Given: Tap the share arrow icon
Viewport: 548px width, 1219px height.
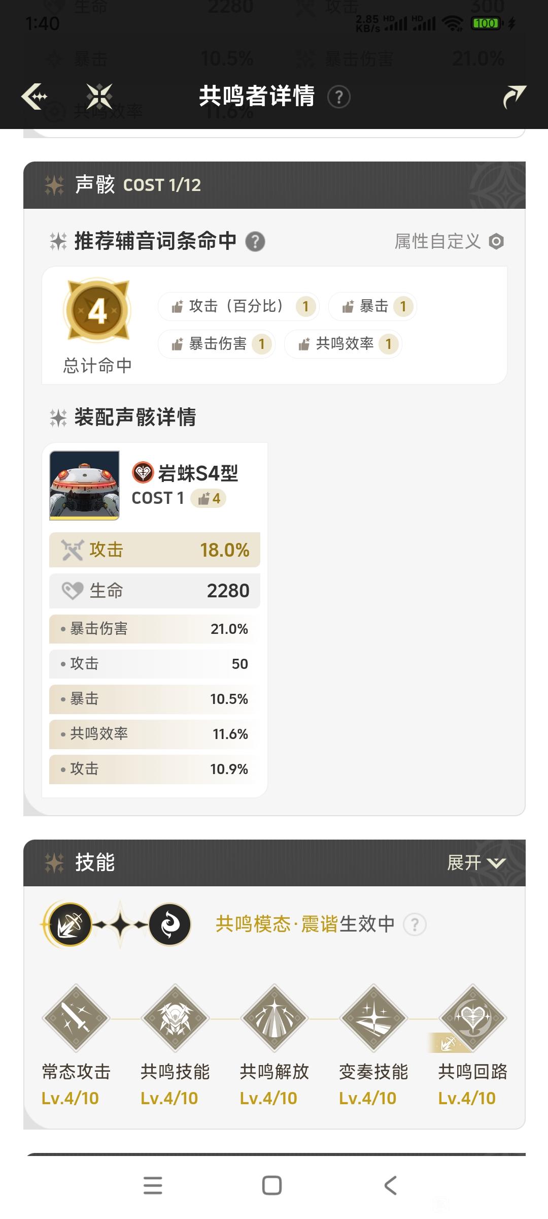Looking at the screenshot, I should (x=513, y=97).
